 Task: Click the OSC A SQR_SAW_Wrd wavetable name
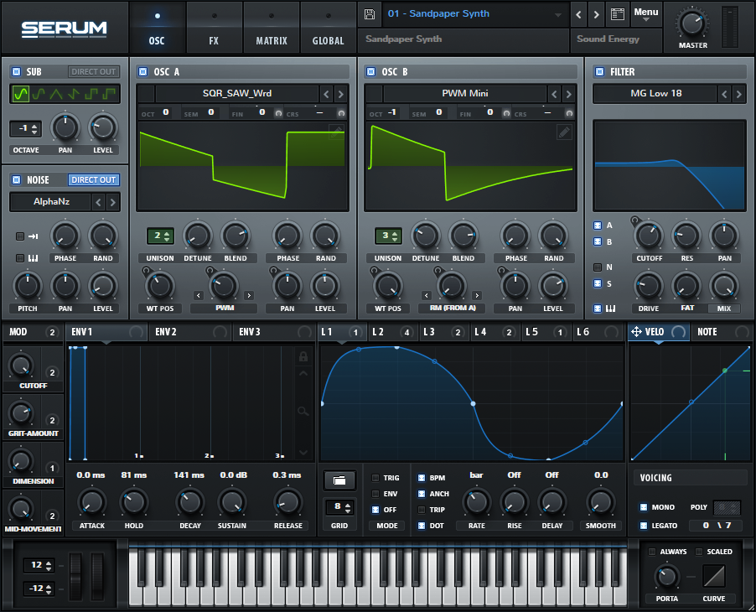236,94
